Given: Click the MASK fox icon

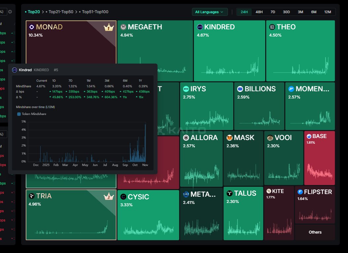Looking at the screenshot, I should coord(229,138).
